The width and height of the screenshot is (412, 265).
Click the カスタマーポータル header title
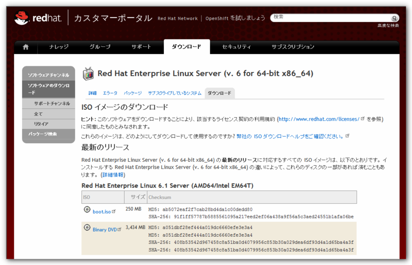pos(113,18)
